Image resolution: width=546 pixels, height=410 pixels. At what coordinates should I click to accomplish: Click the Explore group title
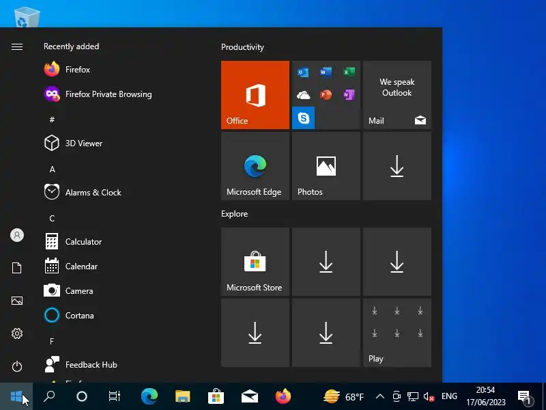click(234, 214)
